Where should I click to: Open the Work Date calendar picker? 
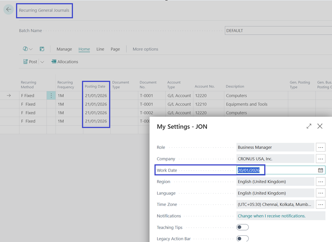coord(320,170)
